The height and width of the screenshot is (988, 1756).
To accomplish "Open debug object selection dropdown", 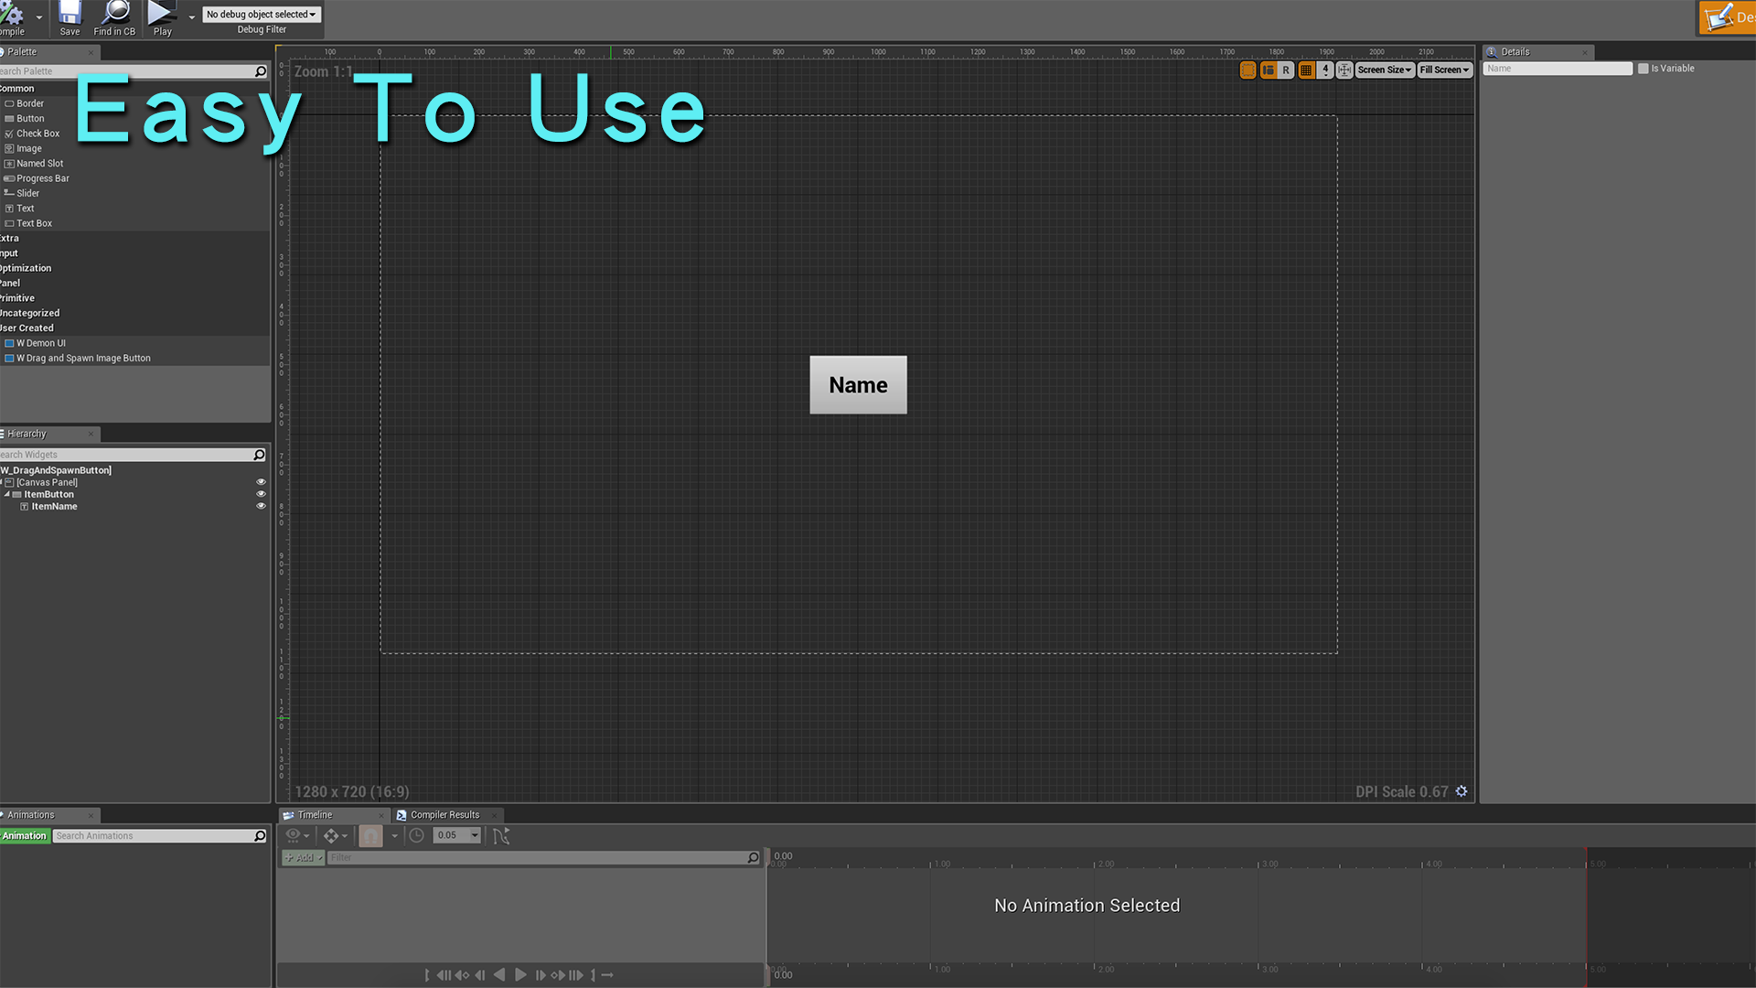I will (262, 15).
